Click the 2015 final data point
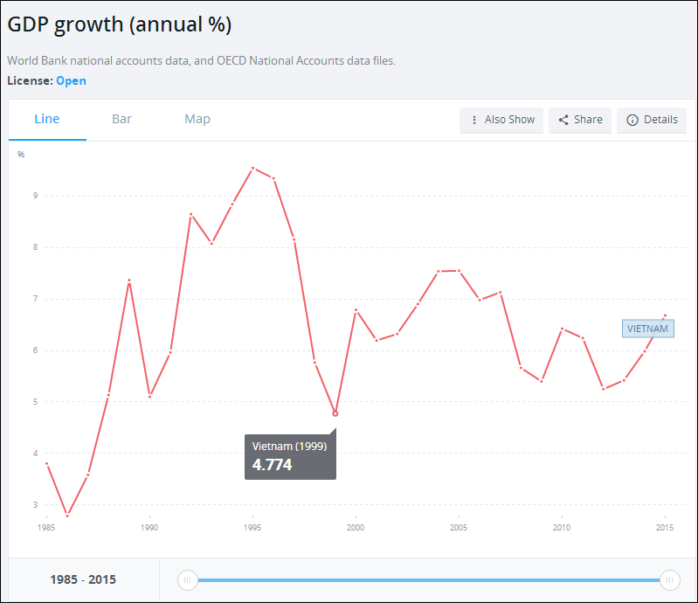 (x=665, y=315)
